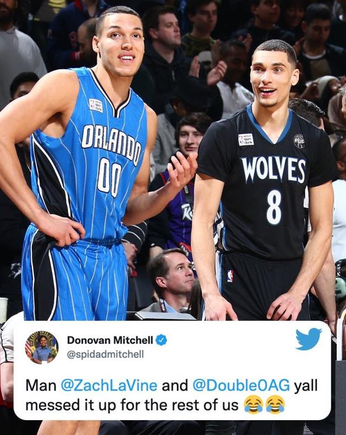This screenshot has height=435, width=346.
Task: Click the WOLVES lettering on black jersey
Action: (273, 170)
